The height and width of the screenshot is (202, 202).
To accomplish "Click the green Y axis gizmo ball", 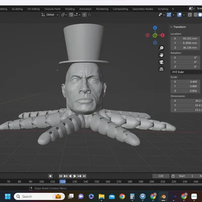I will pos(155,35).
